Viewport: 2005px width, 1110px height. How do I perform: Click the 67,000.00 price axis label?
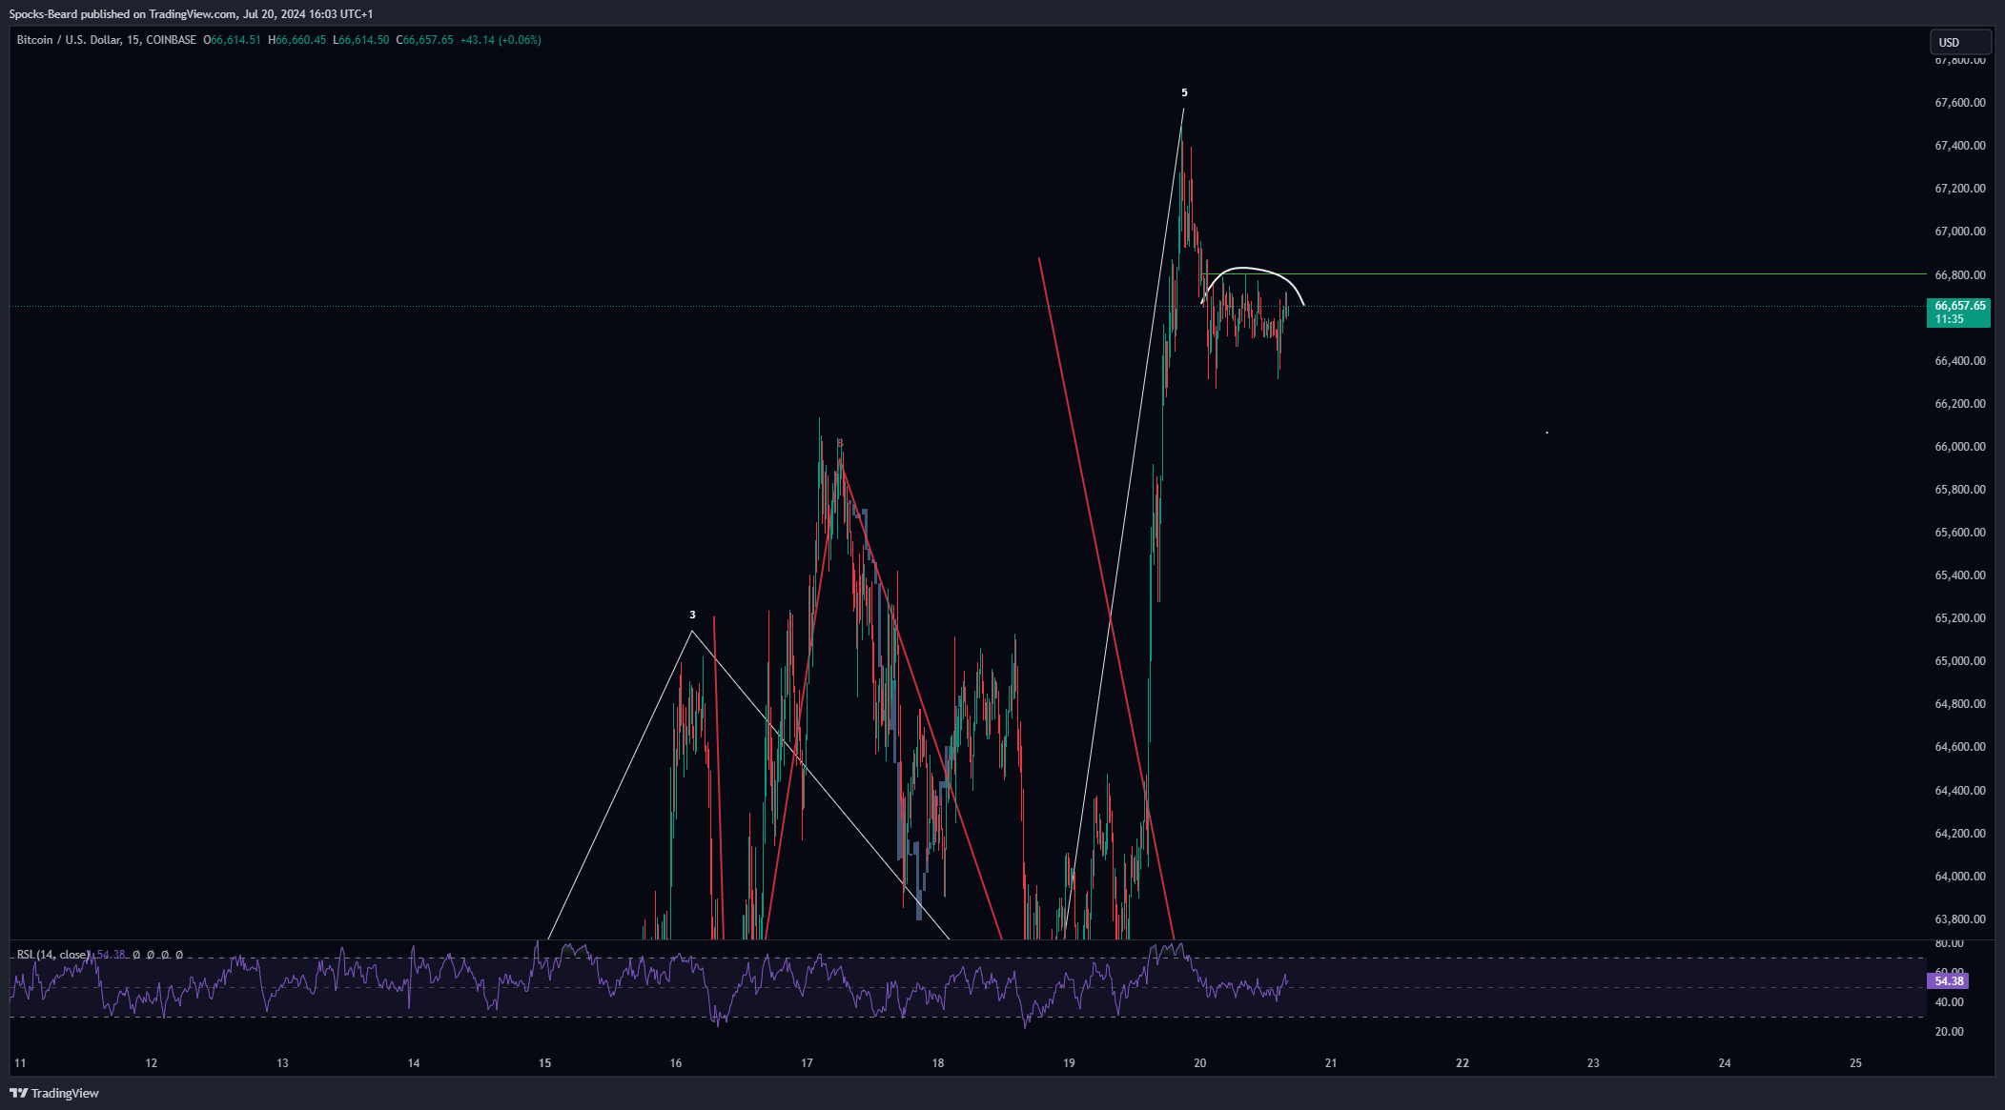[1960, 232]
